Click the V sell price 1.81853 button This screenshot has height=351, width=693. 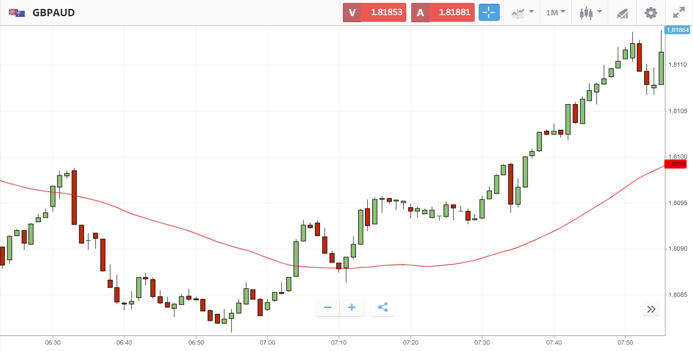pyautogui.click(x=374, y=13)
